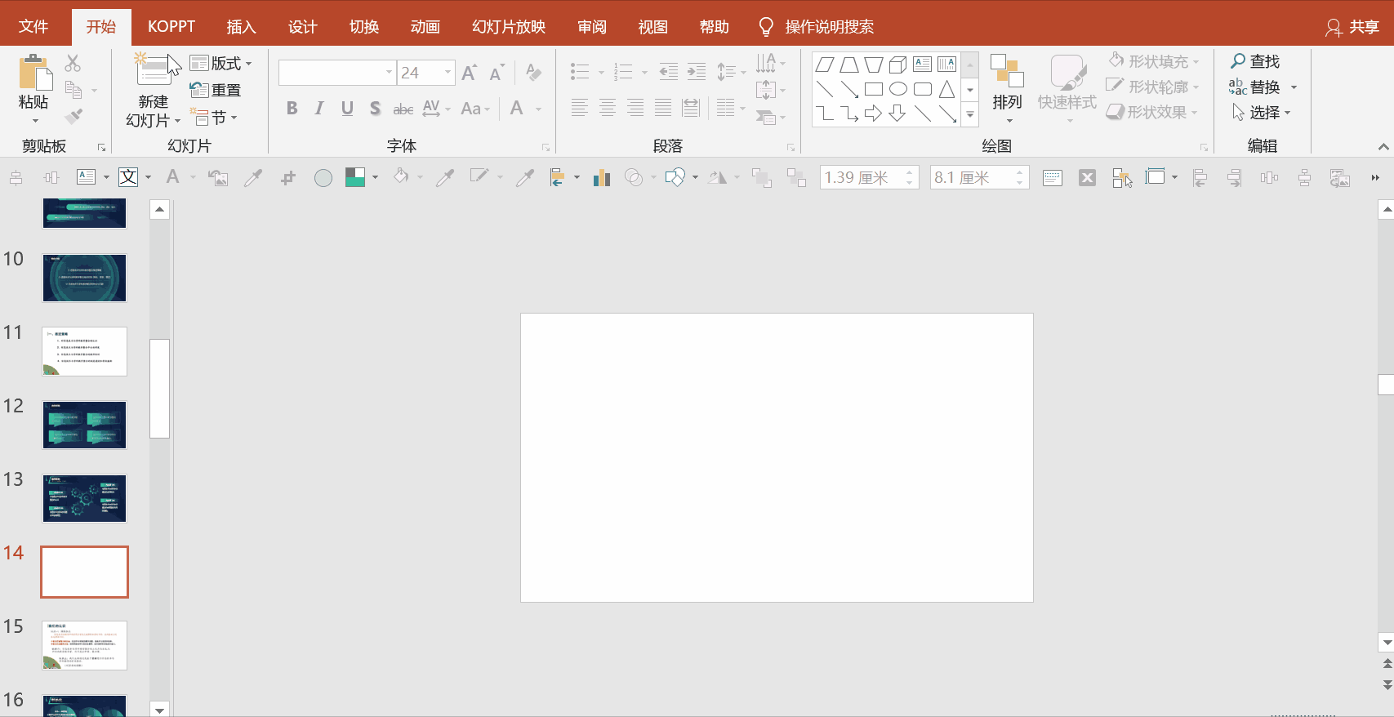1394x717 pixels.
Task: Toggle Bold text formatting
Action: [x=292, y=109]
